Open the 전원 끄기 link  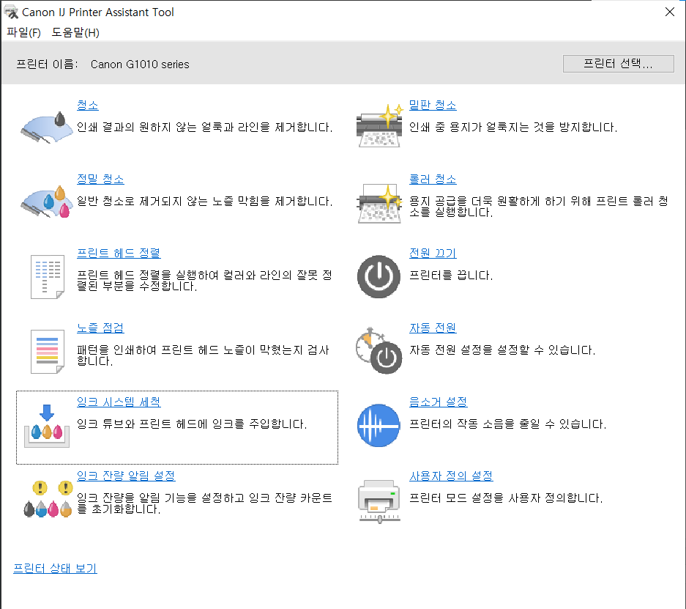433,253
